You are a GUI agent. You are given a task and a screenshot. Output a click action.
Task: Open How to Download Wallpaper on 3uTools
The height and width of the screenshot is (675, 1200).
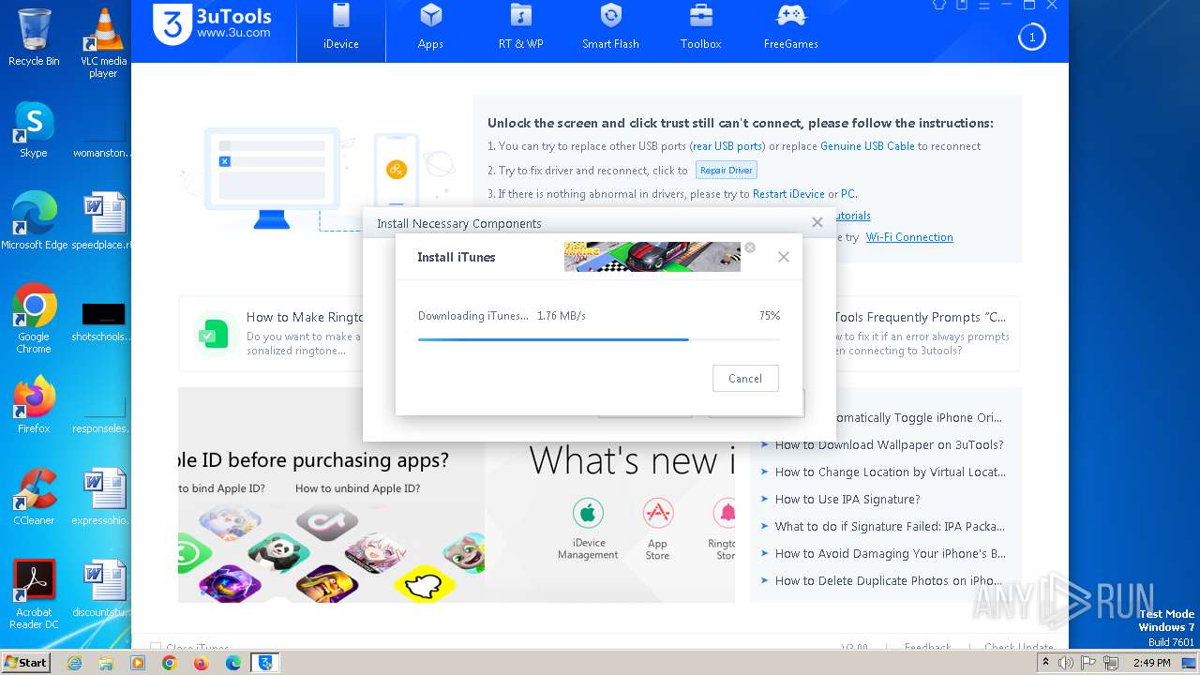[889, 445]
